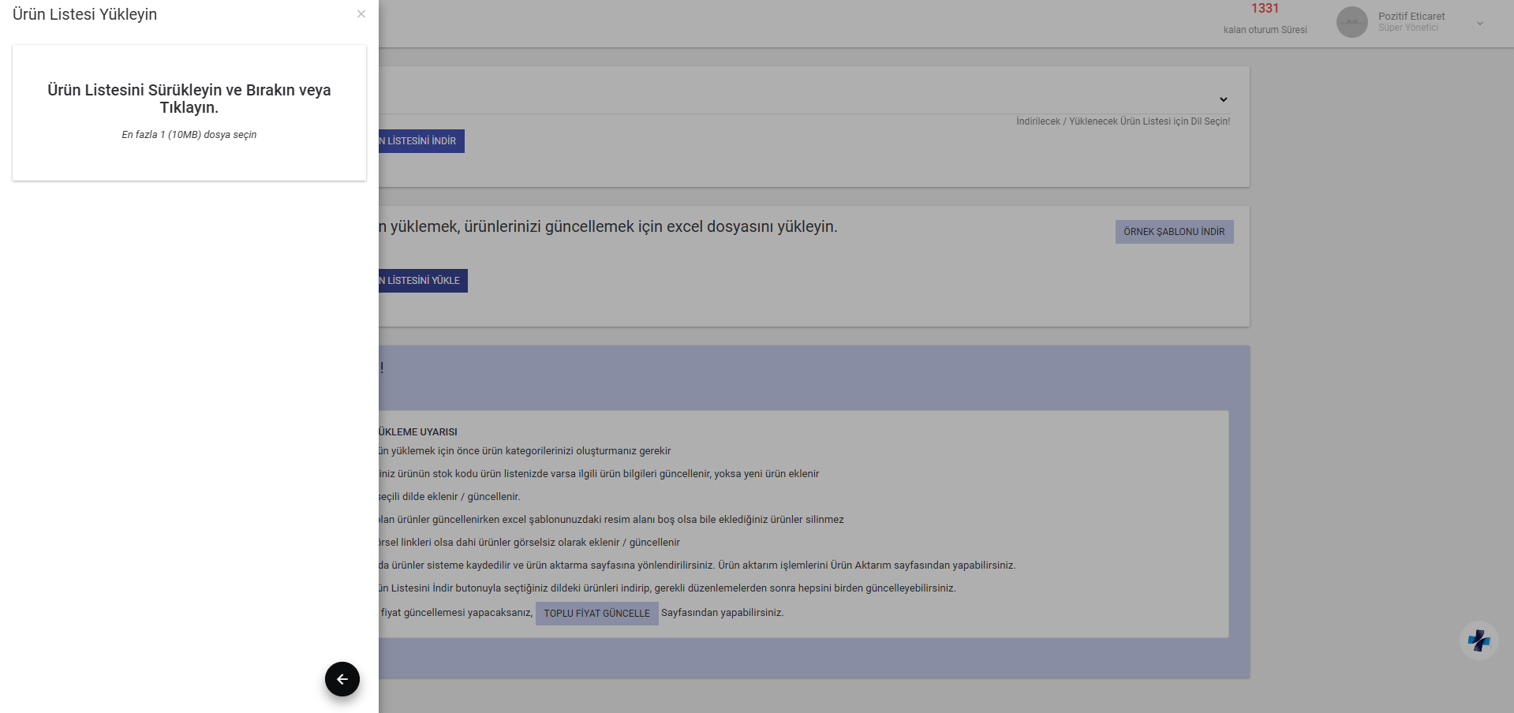Click the product list drop zone heading

tap(189, 99)
